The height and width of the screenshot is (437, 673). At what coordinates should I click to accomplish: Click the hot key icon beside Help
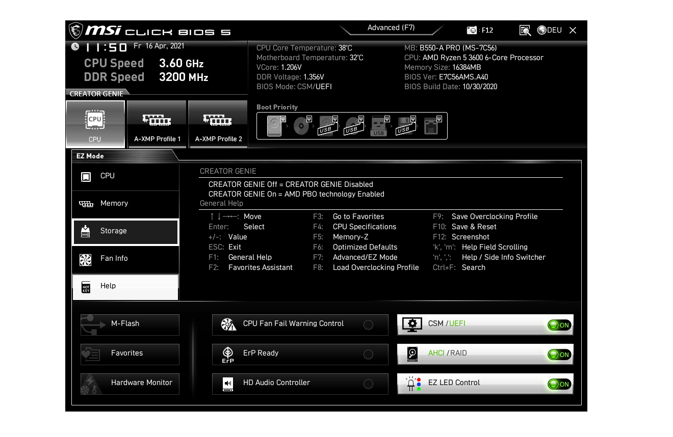86,287
